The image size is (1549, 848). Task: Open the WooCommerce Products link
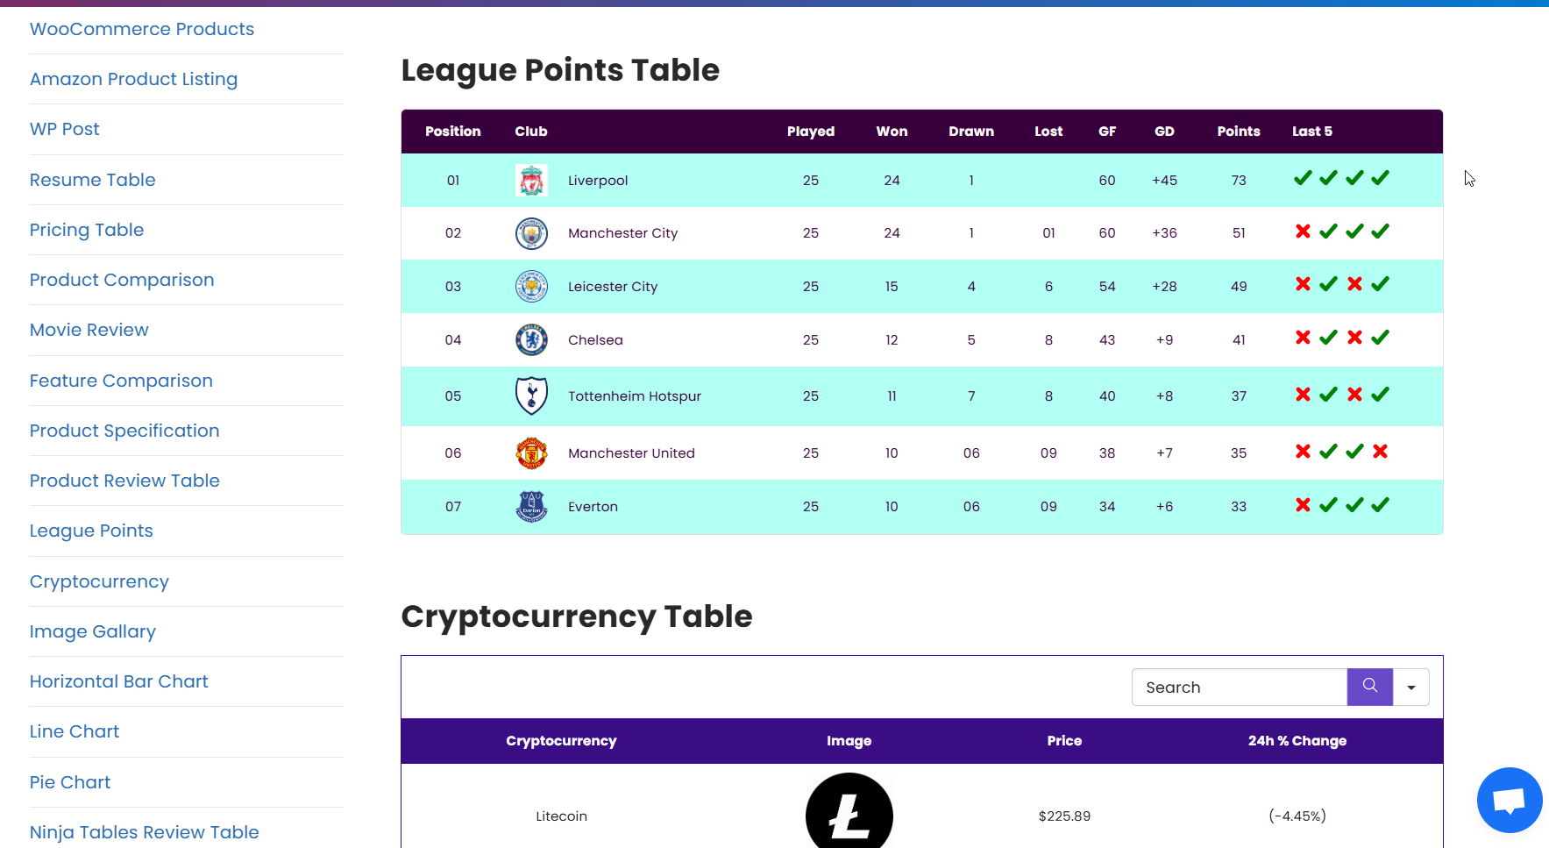point(142,29)
